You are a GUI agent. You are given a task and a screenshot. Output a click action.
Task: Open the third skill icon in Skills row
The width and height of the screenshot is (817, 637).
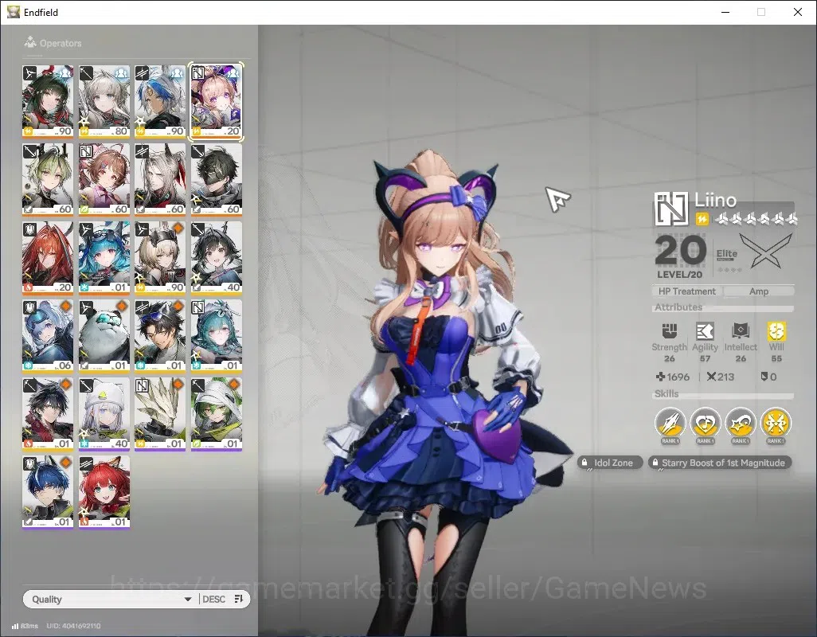(741, 422)
